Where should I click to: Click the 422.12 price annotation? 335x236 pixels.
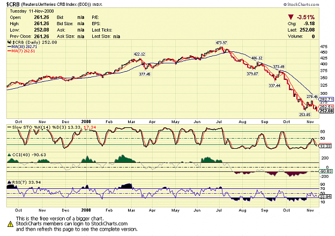coord(139,54)
